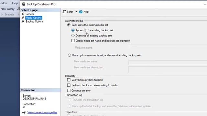The image size is (207, 116).
Task: Click the Execute play arrow icon
Action: coord(2,15)
